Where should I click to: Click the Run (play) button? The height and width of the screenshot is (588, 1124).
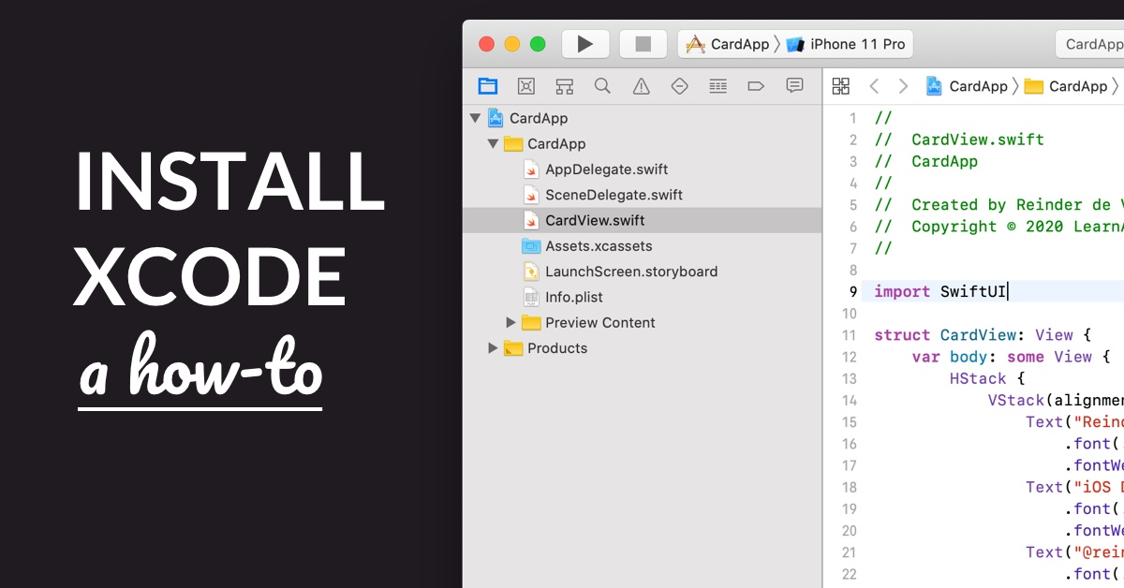pyautogui.click(x=585, y=44)
